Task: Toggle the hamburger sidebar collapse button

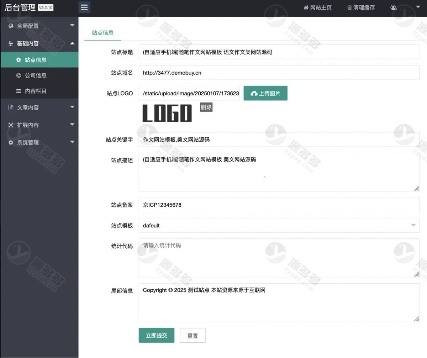Action: point(84,7)
